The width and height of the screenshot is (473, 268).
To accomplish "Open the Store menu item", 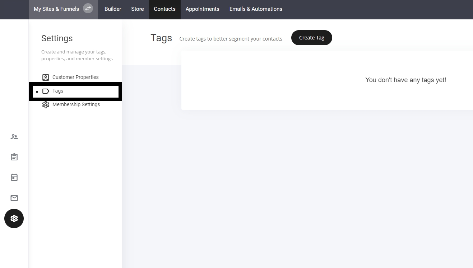I will [138, 9].
